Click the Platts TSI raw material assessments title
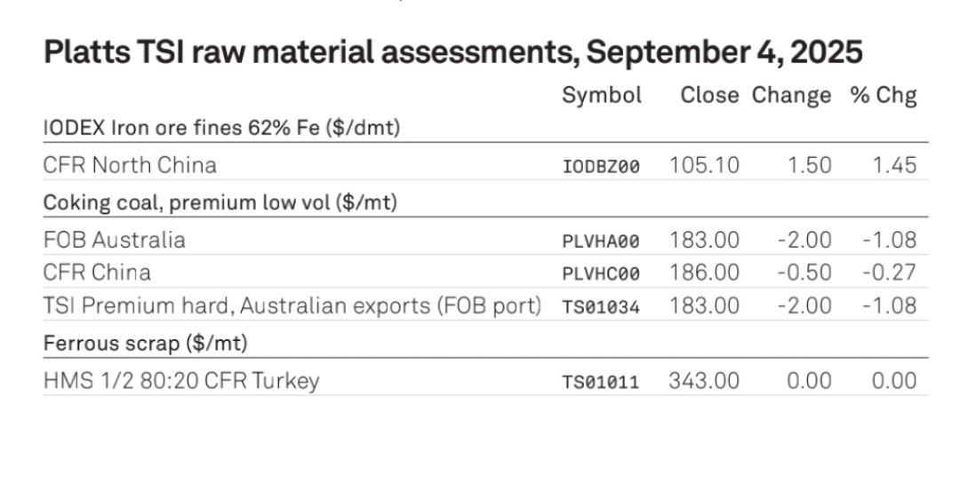 point(453,52)
